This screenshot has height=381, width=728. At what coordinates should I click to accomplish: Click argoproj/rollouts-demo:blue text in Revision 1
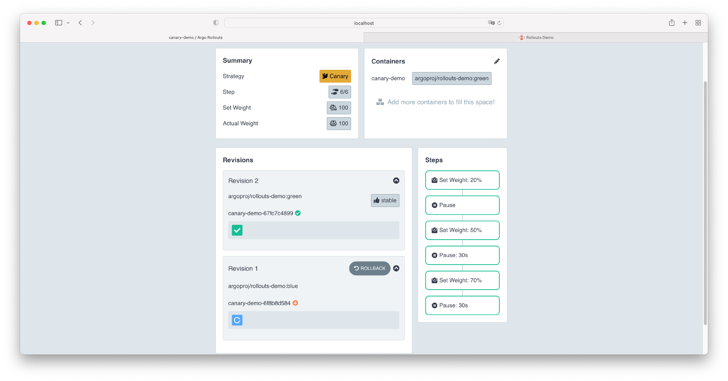tap(263, 286)
